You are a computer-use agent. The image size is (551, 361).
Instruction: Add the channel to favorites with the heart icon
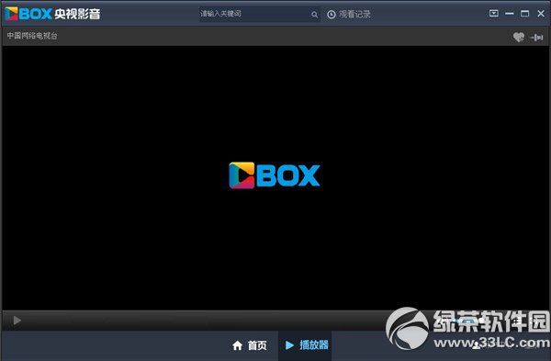click(x=518, y=37)
